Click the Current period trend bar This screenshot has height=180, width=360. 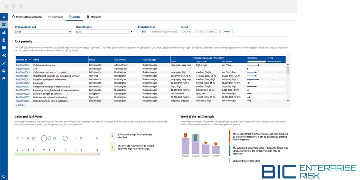pyautogui.click(x=216, y=150)
